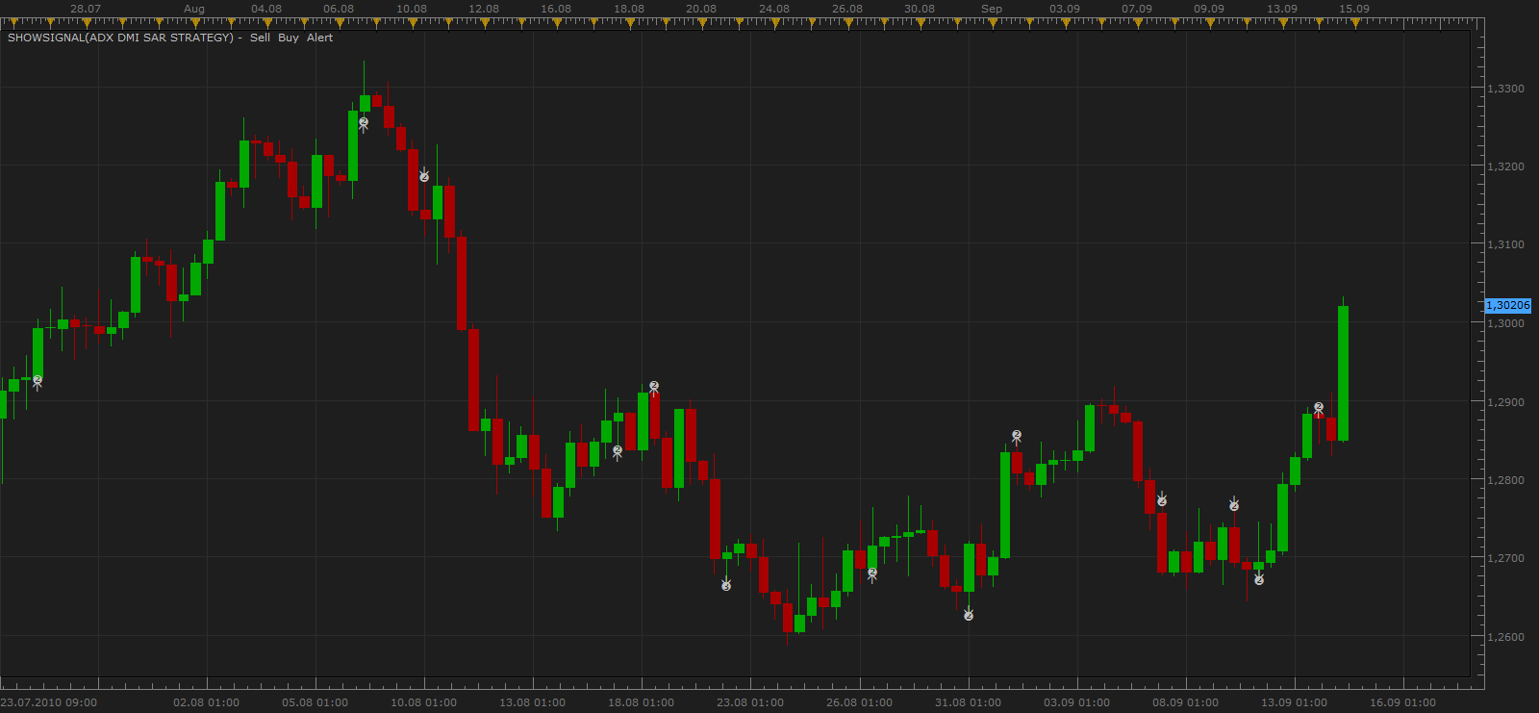This screenshot has width=1539, height=713.
Task: Click the 1,2800 price axis label
Action: (x=1505, y=480)
